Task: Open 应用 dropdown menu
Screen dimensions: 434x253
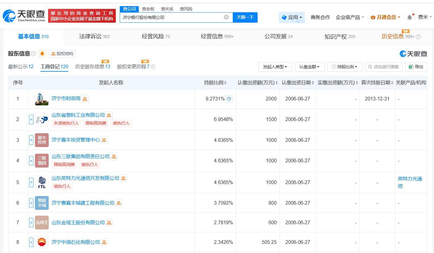Action: (292, 17)
